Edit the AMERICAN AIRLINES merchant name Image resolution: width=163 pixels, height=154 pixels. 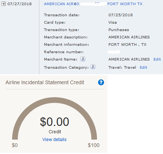[x=157, y=59]
